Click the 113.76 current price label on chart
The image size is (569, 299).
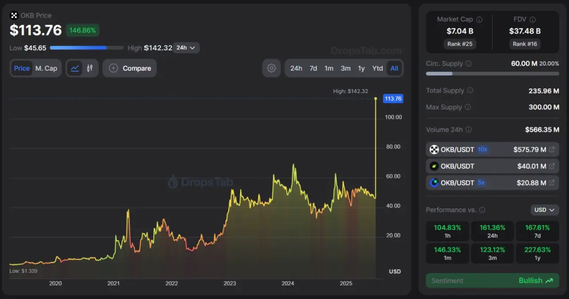coord(393,99)
